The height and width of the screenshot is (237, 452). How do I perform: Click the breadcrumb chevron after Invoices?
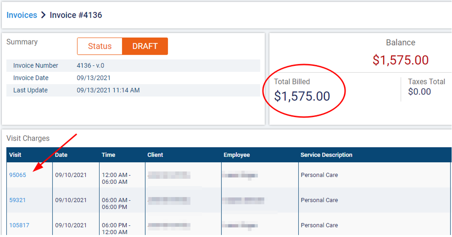point(41,15)
